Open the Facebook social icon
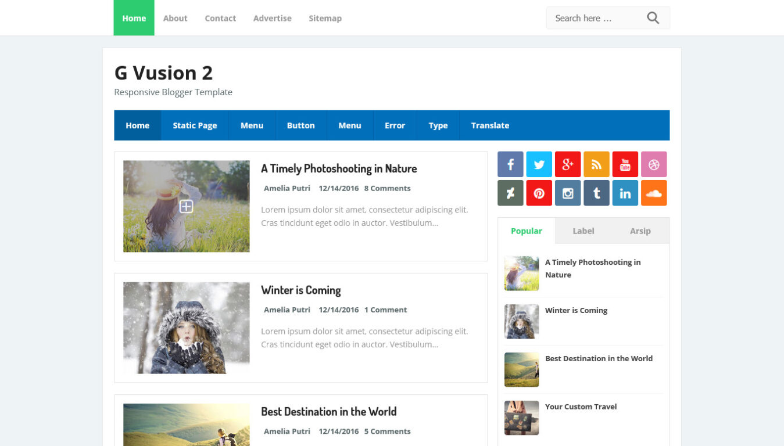This screenshot has width=784, height=446. coord(510,164)
